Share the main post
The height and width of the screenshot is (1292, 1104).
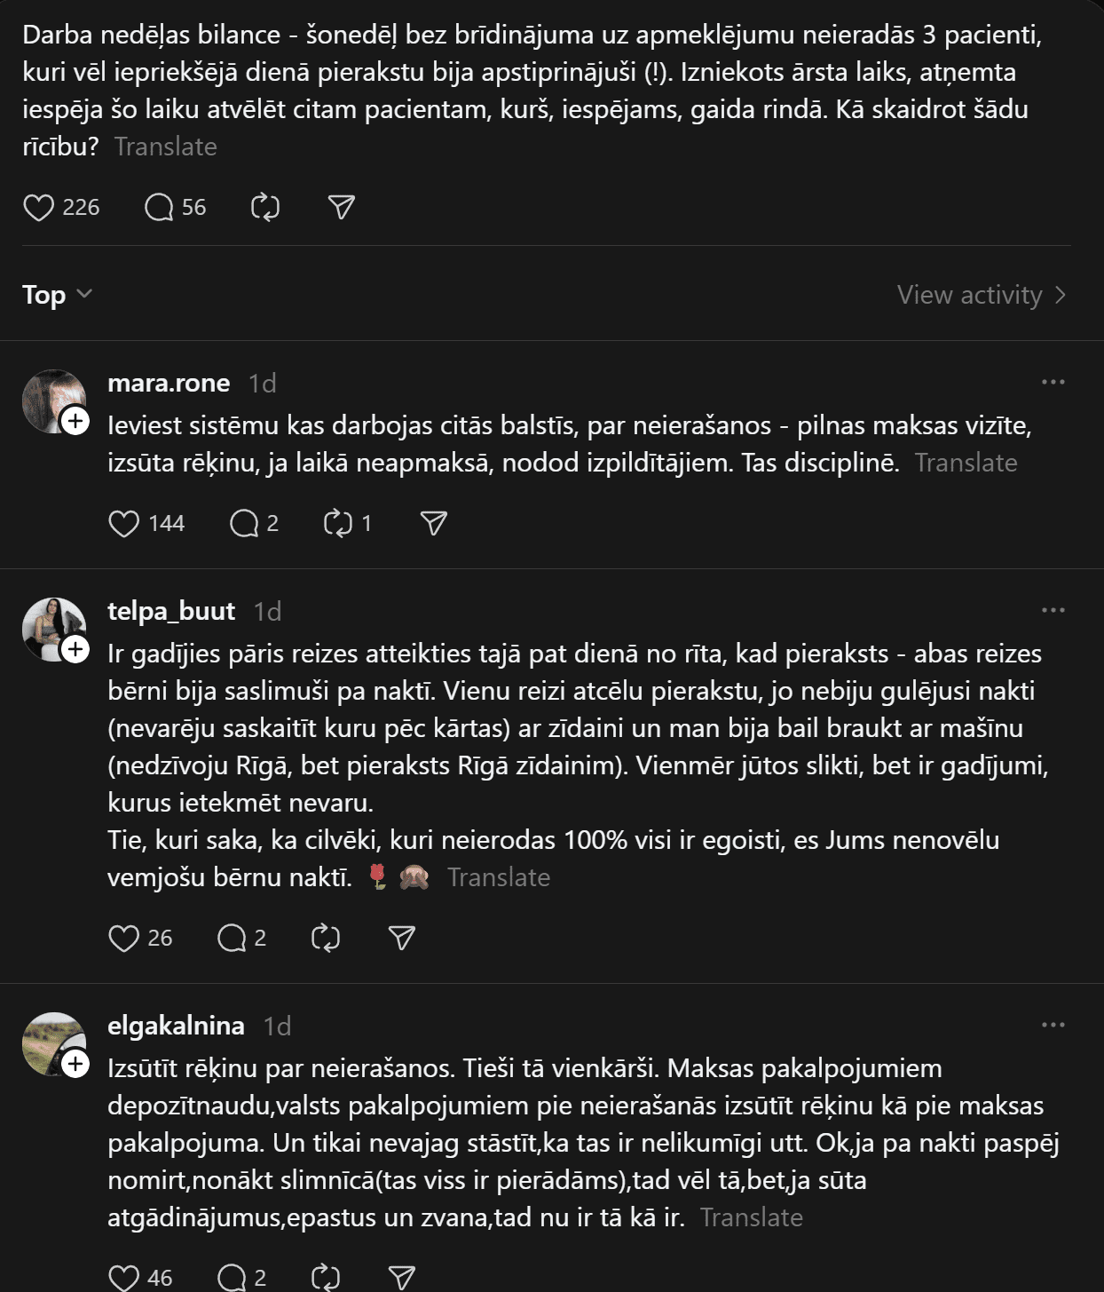pos(342,208)
